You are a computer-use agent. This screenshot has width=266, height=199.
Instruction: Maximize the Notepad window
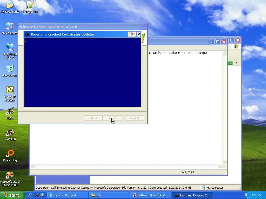point(218,42)
